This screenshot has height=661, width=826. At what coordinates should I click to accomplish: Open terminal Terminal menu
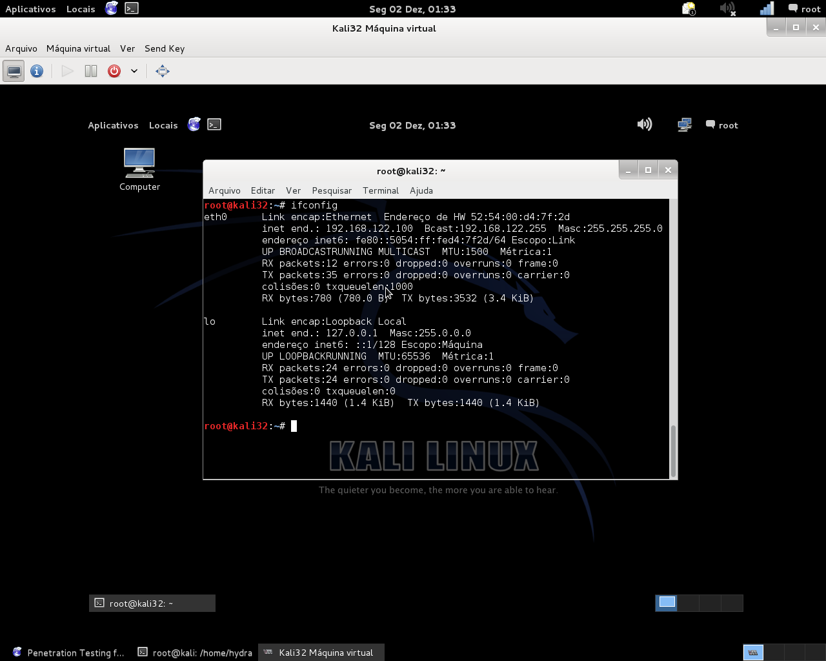pyautogui.click(x=381, y=190)
